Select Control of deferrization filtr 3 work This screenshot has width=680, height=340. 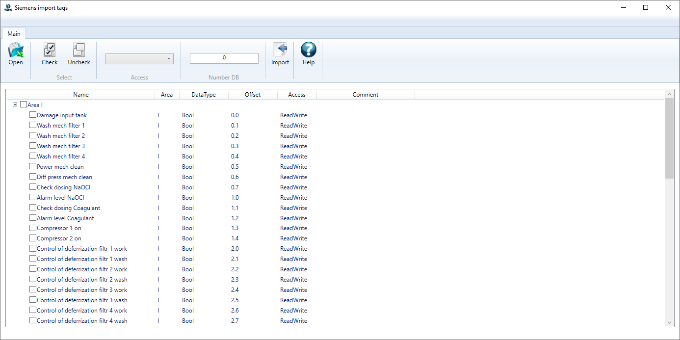(82, 290)
